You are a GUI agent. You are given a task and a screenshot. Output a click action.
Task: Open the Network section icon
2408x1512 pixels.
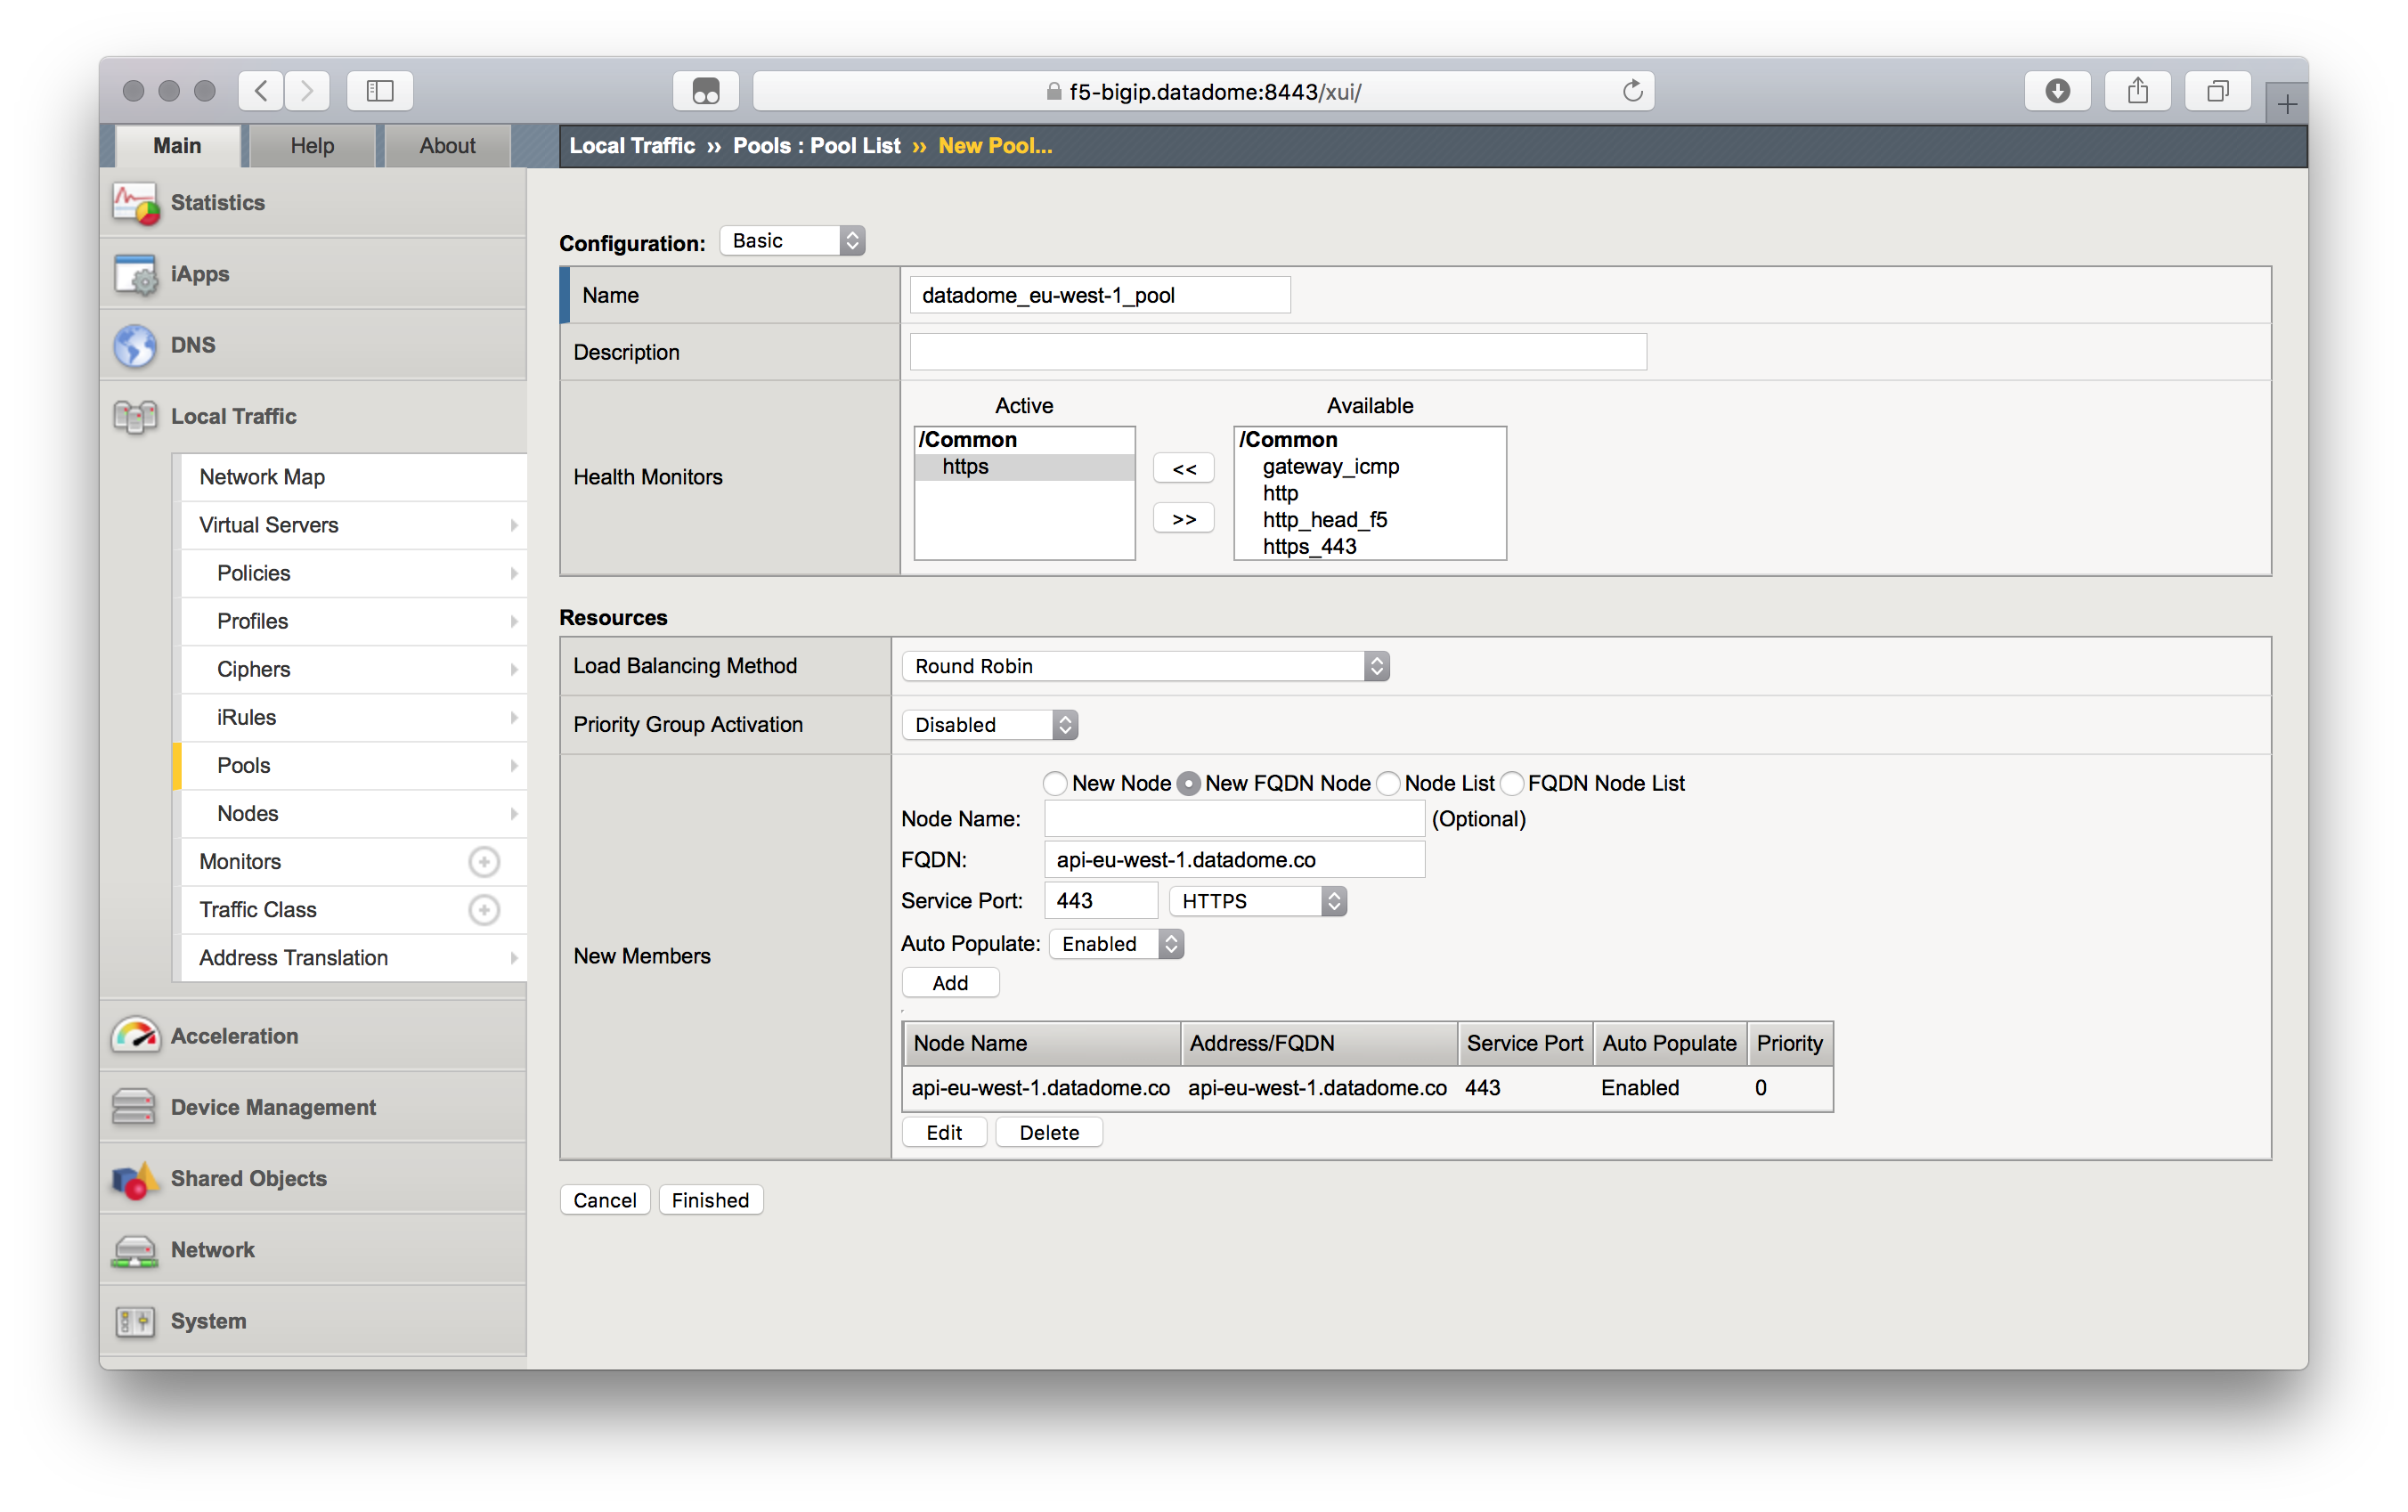pos(134,1250)
